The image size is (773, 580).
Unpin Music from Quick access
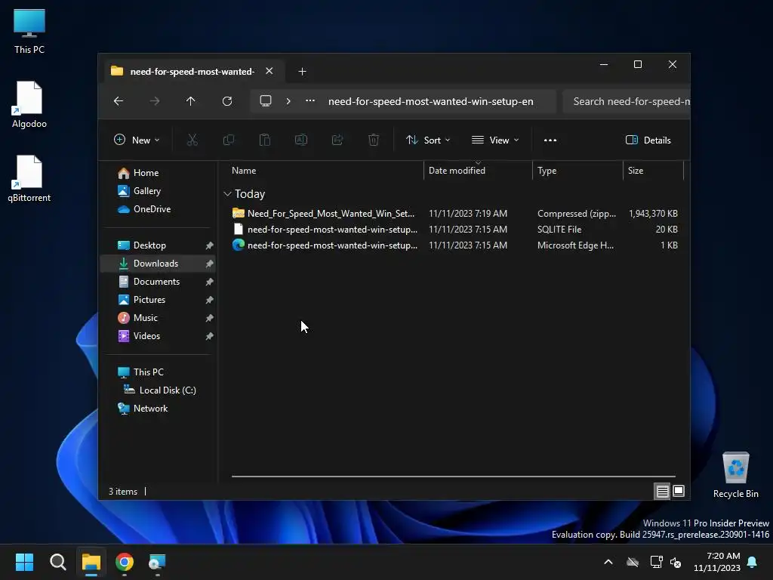click(210, 318)
